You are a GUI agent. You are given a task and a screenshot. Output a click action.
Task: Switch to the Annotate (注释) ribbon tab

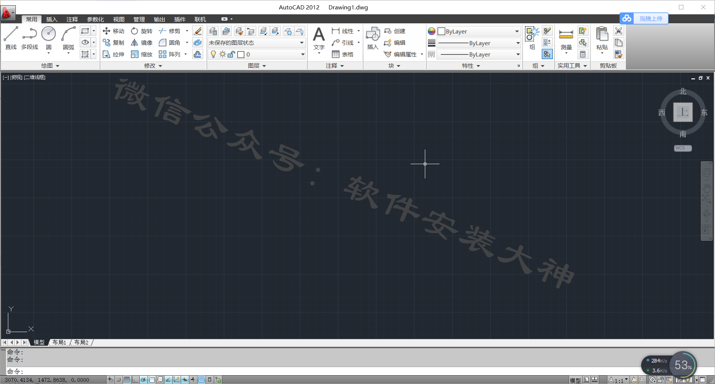click(x=72, y=19)
